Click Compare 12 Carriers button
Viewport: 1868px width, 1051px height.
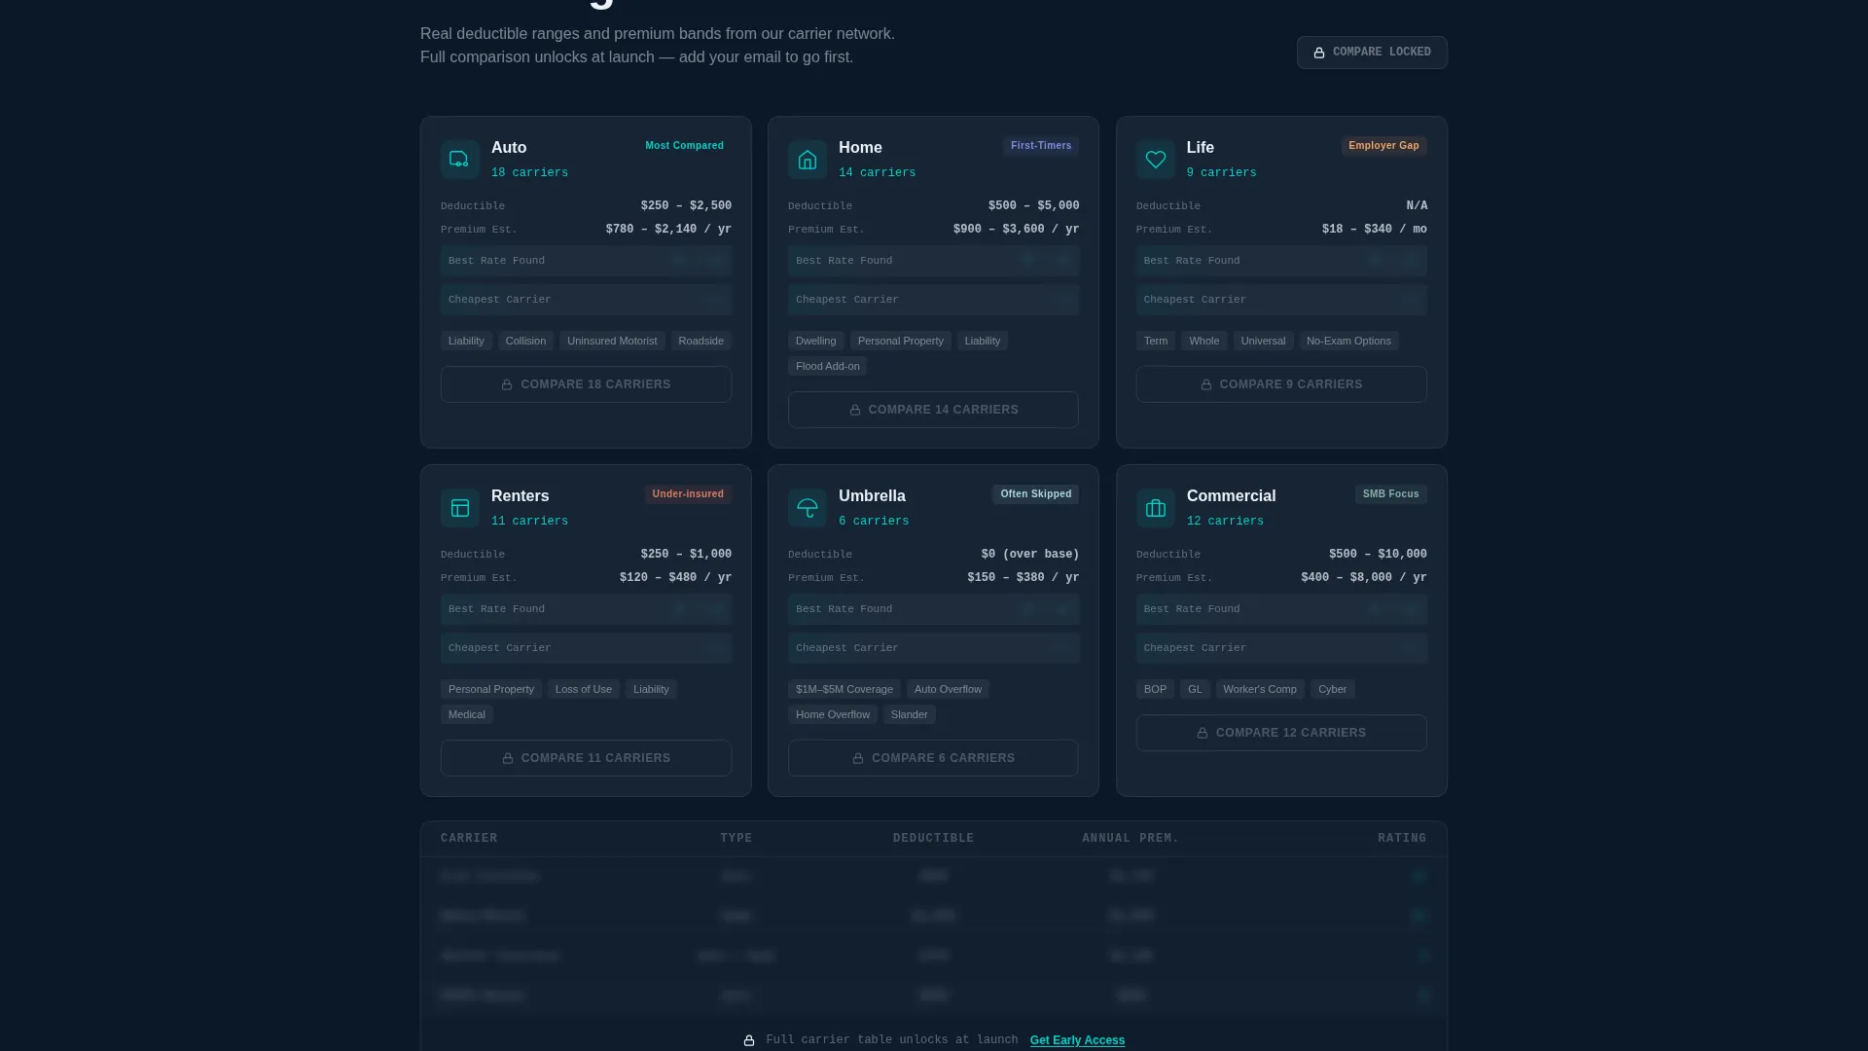point(1281,733)
